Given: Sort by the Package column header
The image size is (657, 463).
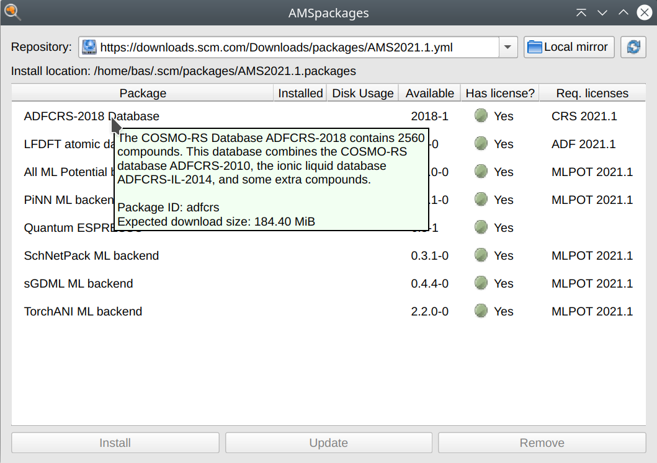Looking at the screenshot, I should coord(143,93).
